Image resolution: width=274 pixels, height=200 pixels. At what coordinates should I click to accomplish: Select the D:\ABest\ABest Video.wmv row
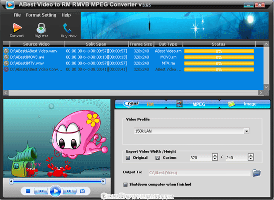click(x=133, y=51)
